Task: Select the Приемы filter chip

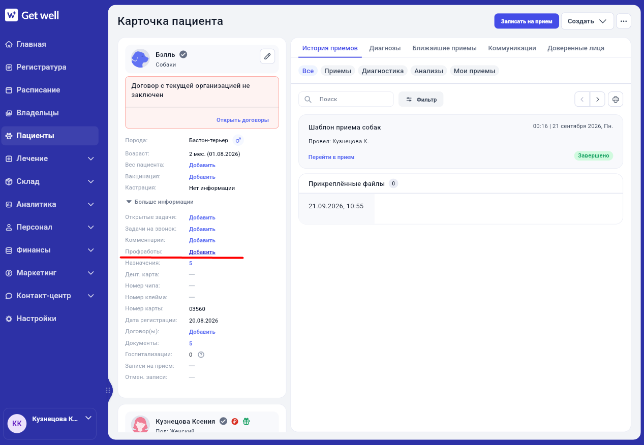Action: 338,71
